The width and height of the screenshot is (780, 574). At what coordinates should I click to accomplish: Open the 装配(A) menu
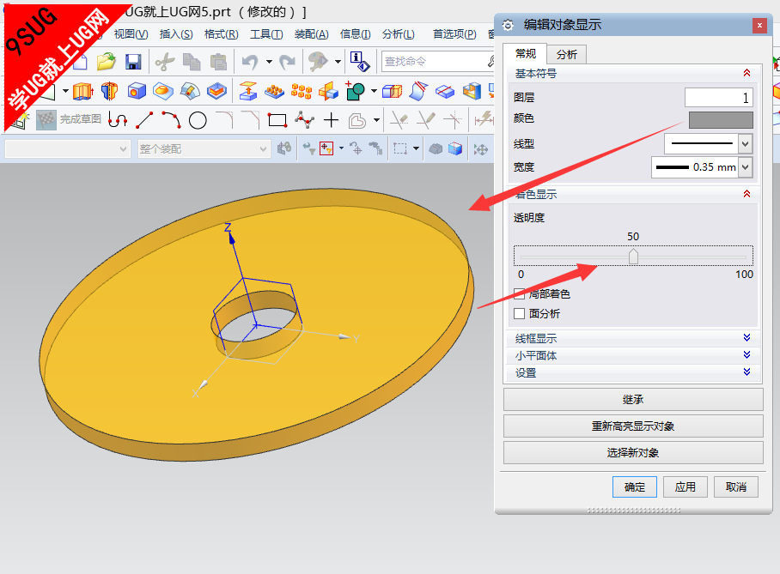pos(312,33)
